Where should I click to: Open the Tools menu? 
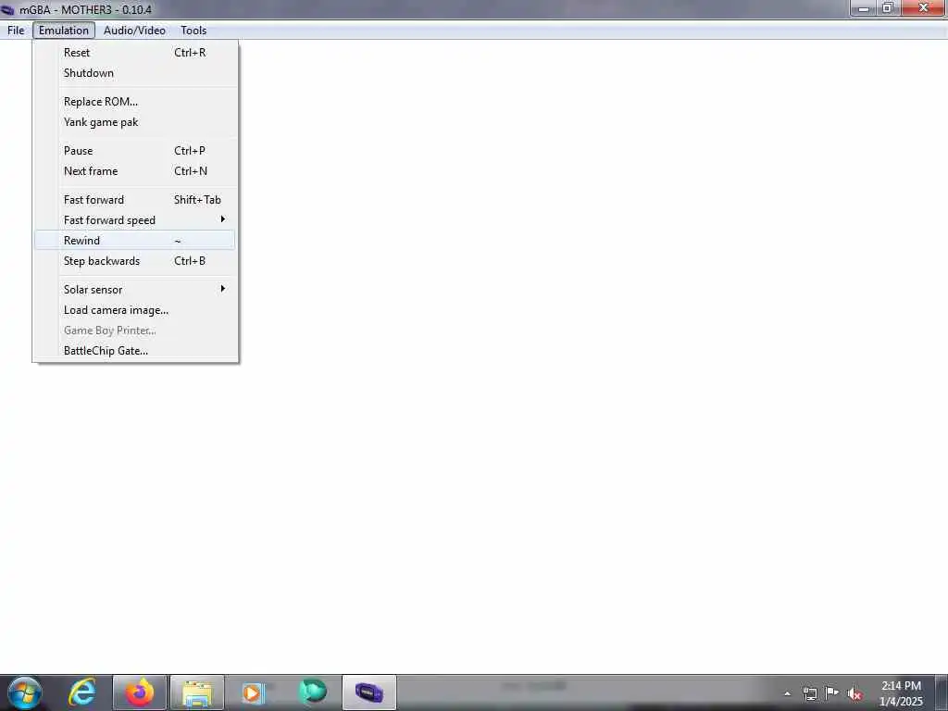point(193,31)
